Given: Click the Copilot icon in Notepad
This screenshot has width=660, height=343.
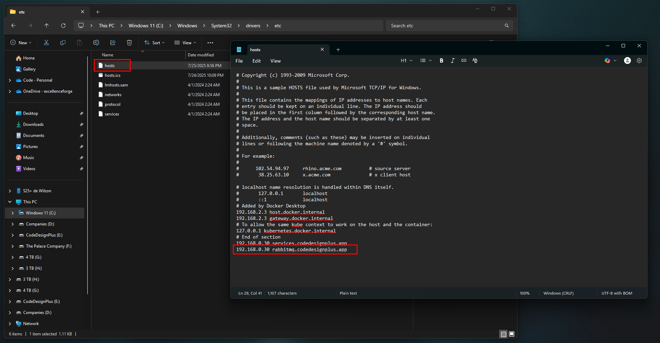Looking at the screenshot, I should click(607, 61).
